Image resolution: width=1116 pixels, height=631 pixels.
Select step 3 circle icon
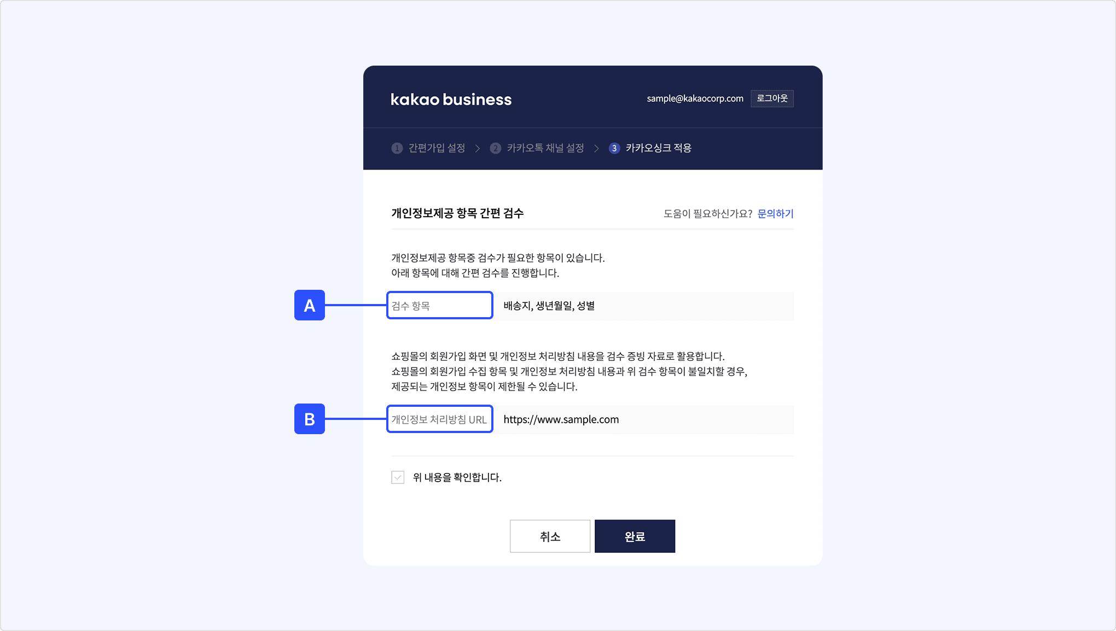[614, 148]
